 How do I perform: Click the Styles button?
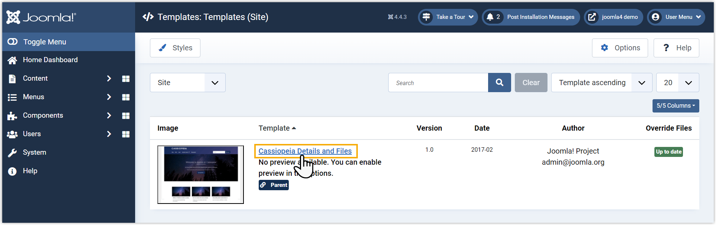(175, 48)
